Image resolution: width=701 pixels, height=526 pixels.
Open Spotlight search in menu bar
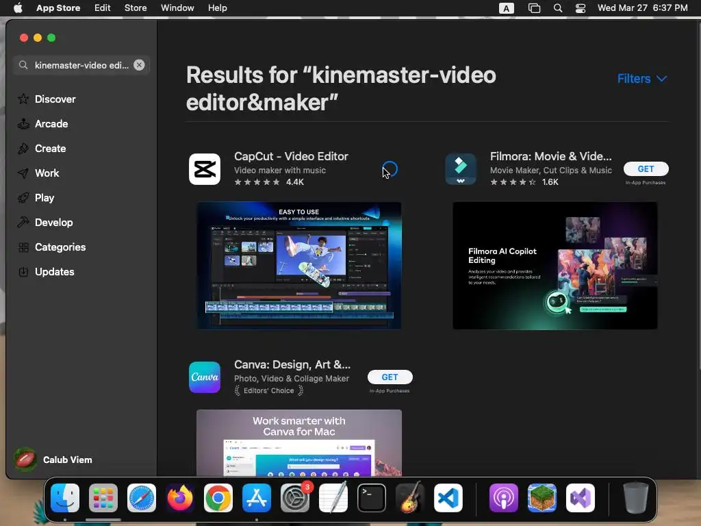click(x=557, y=8)
